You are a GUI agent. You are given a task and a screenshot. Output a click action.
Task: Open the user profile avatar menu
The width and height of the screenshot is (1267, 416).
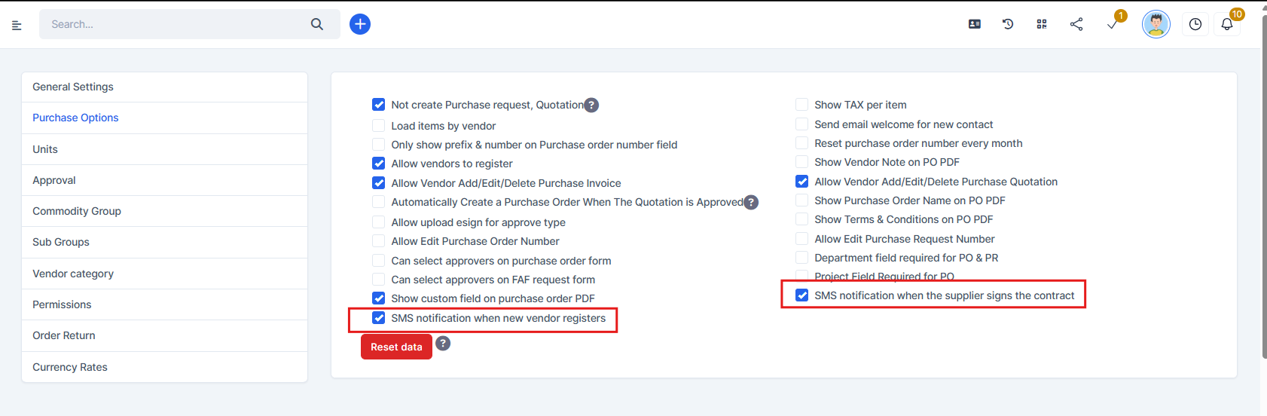[1156, 24]
